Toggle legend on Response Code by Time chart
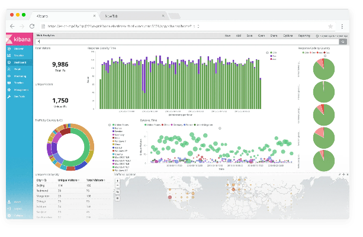Viewport: 363px width, 237px height. pyautogui.click(x=268, y=52)
